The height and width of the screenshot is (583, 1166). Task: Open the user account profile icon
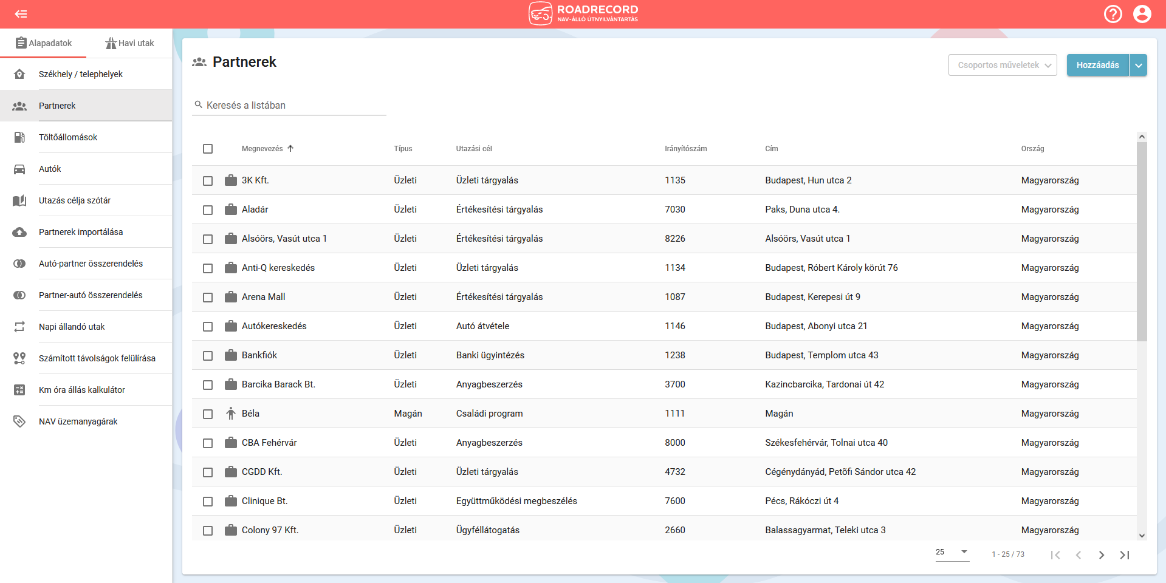coord(1142,14)
